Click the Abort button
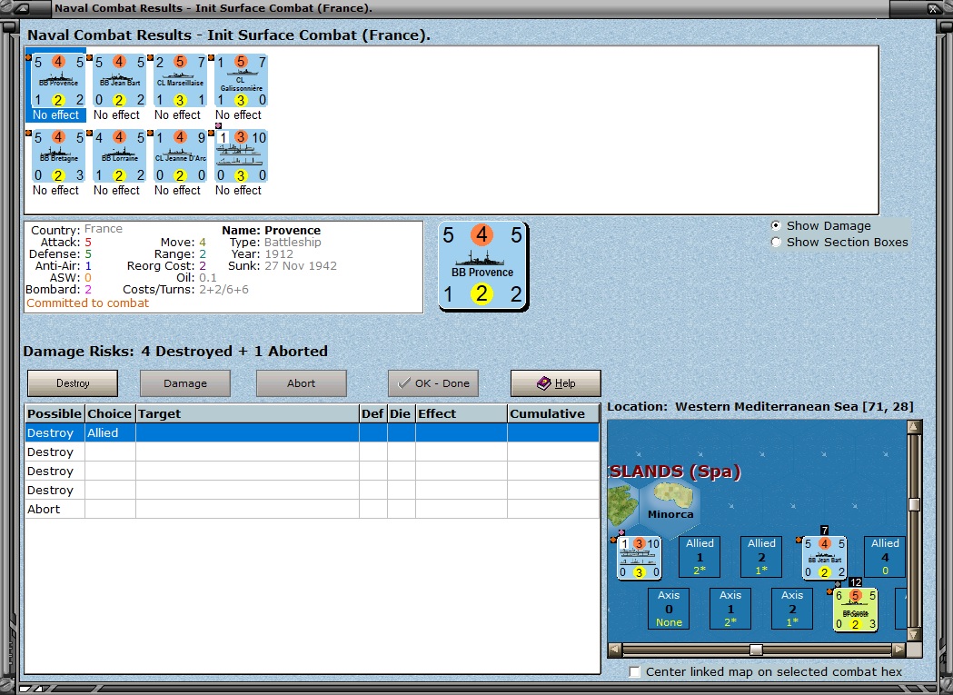 (302, 383)
